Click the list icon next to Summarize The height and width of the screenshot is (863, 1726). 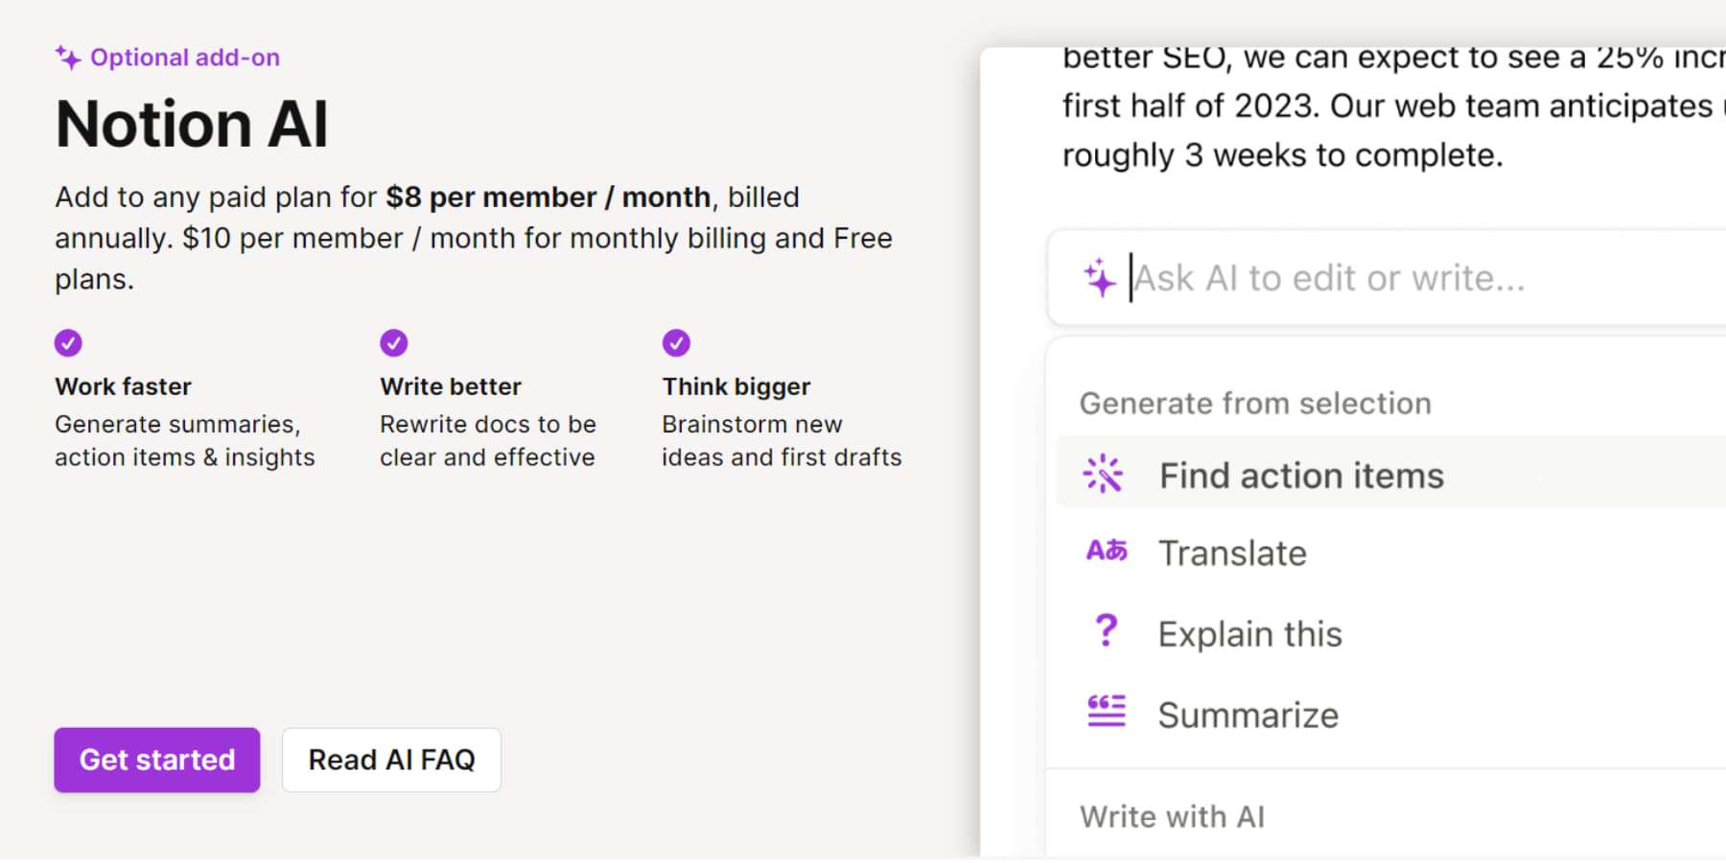coord(1105,711)
